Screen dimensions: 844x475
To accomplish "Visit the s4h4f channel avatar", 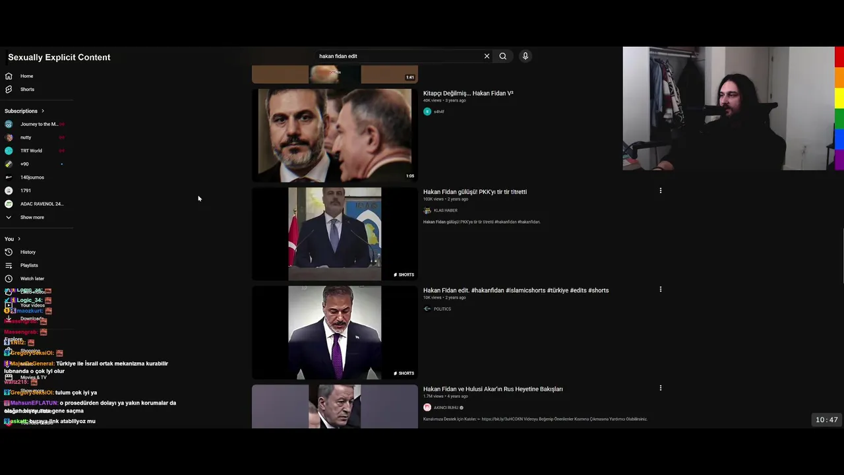I will [427, 111].
